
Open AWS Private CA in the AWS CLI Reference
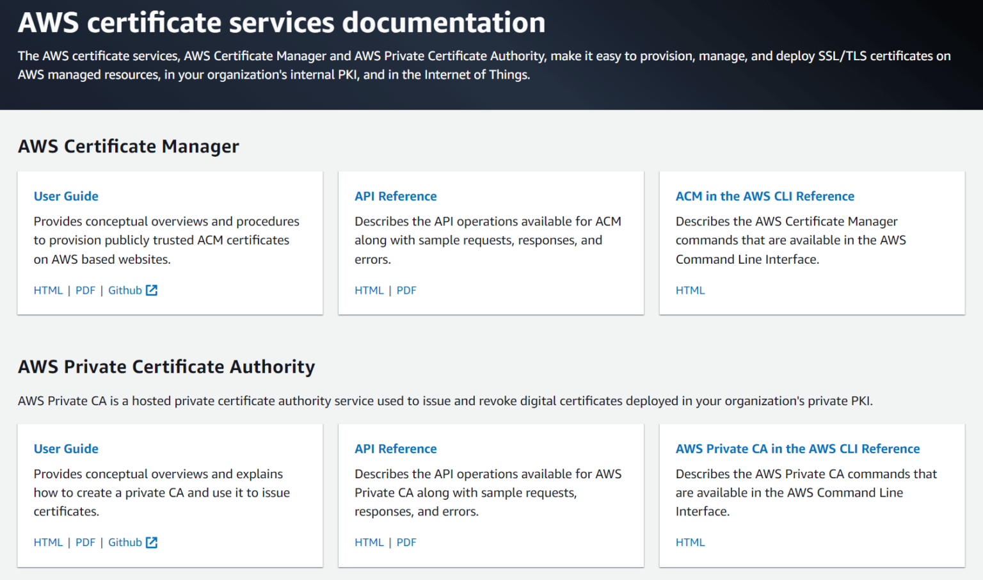[x=797, y=449]
